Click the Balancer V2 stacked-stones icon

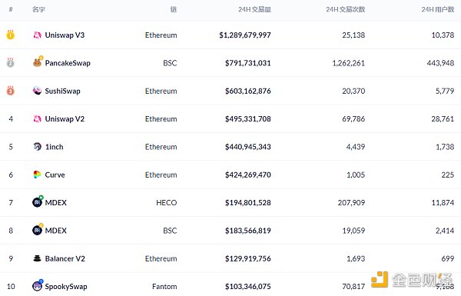click(x=38, y=258)
